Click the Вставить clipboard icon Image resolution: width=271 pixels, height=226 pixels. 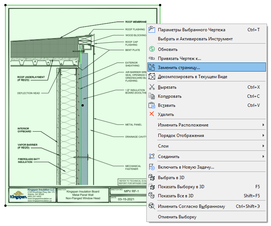coord(152,105)
